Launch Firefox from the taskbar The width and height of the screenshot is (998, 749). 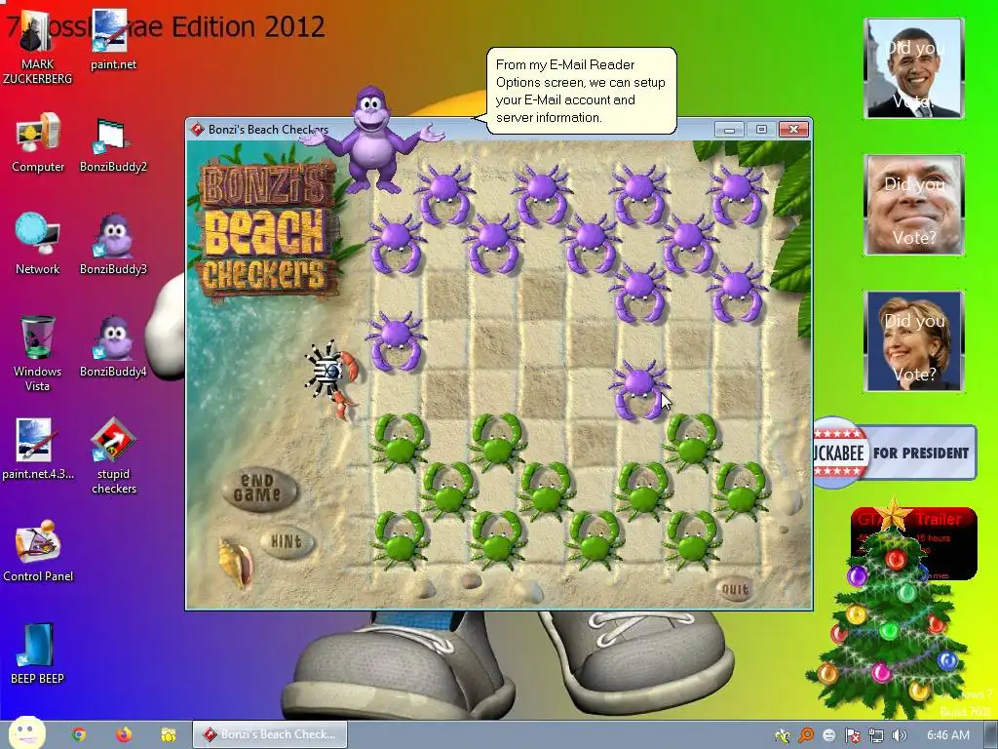124,734
